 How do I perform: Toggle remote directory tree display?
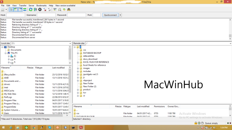(x=20, y=10)
